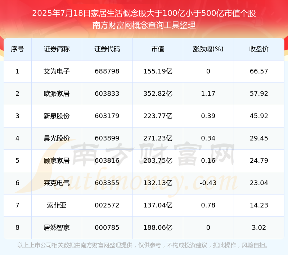Click the disclaimer footer text
The height and width of the screenshot is (255, 288).
[143, 245]
